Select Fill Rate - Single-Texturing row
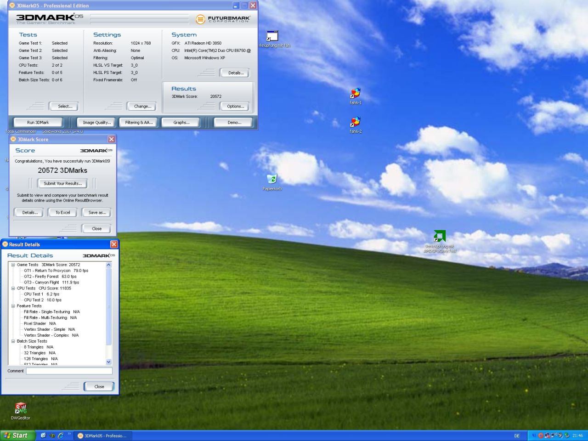Viewport: 588px width, 441px height. [51, 312]
